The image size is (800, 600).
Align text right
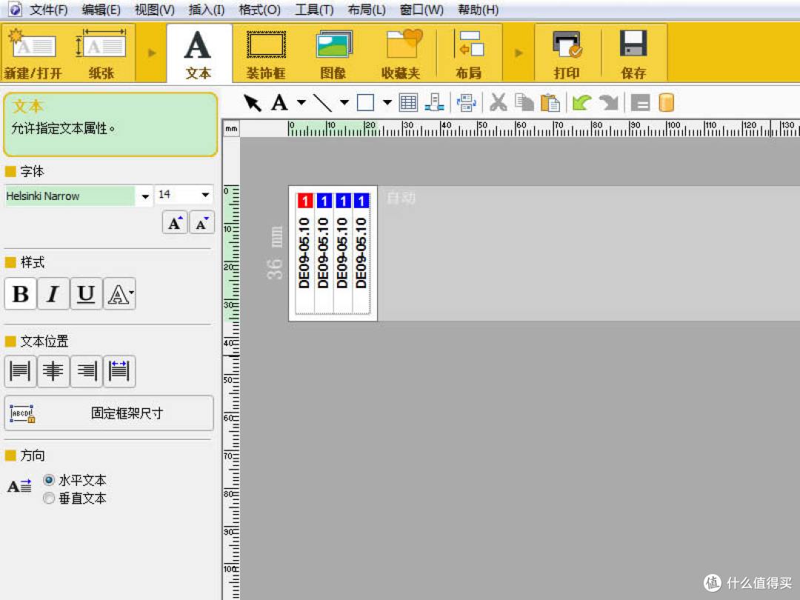tap(86, 371)
